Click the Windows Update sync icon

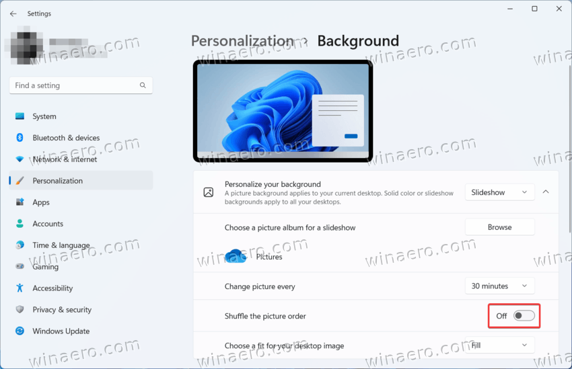tap(20, 331)
